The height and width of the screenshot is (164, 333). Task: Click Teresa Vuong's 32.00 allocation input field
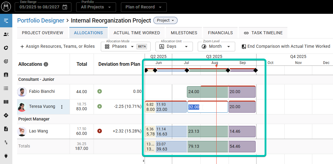coord(207,107)
